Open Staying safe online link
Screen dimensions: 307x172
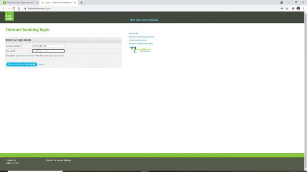139,40
